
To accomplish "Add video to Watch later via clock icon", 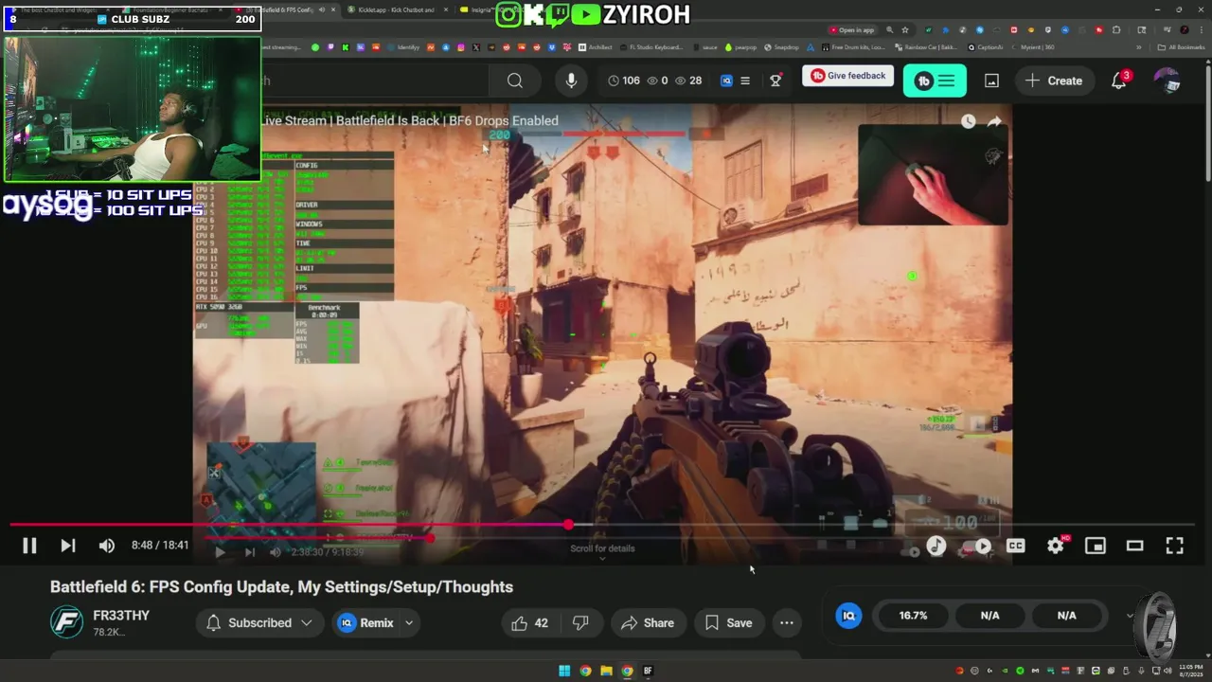I will 968,121.
